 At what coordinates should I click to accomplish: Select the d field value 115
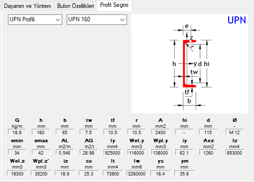[x=208, y=132]
